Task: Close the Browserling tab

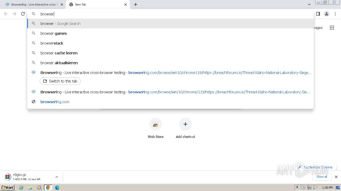Action: (62, 5)
